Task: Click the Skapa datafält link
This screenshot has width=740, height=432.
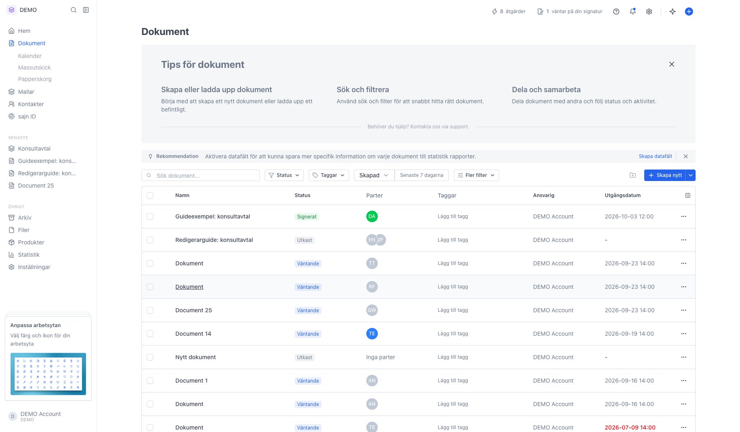Action: [x=655, y=156]
